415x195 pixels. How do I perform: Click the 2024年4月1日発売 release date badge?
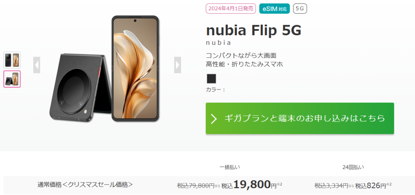(230, 8)
